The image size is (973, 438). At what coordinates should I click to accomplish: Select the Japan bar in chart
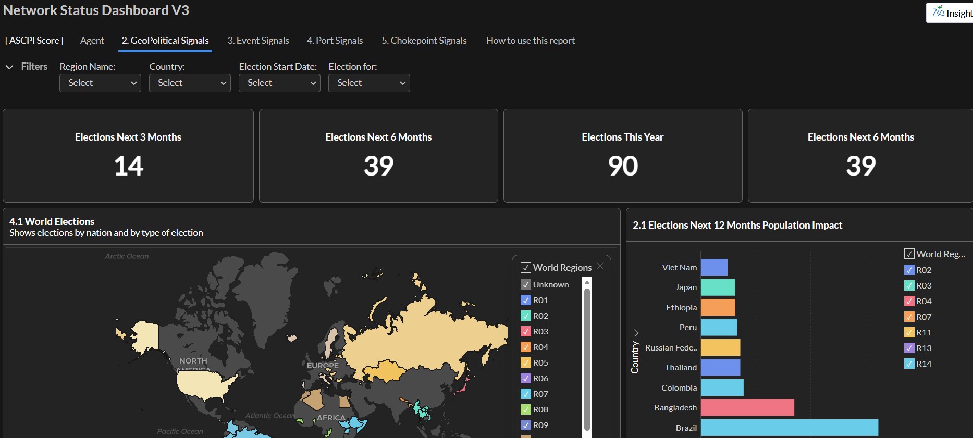(718, 287)
